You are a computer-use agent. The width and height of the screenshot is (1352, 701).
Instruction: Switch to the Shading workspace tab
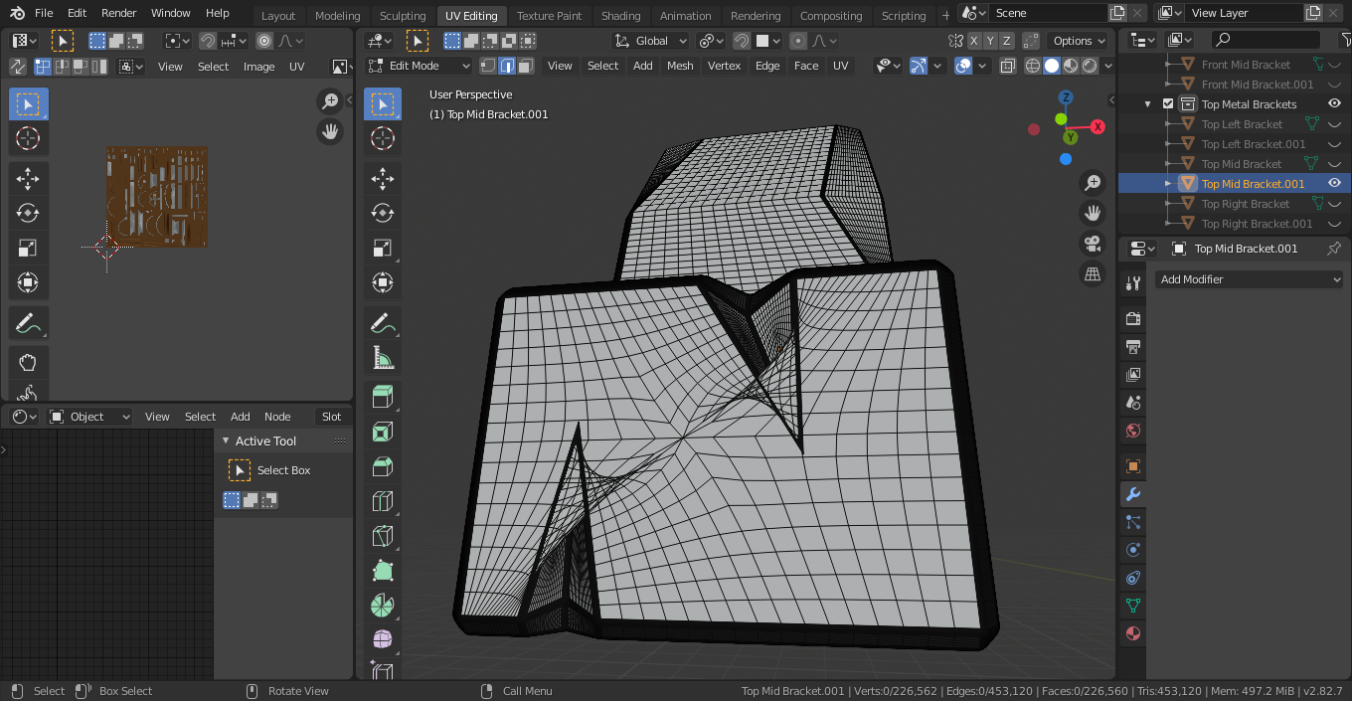tap(620, 16)
